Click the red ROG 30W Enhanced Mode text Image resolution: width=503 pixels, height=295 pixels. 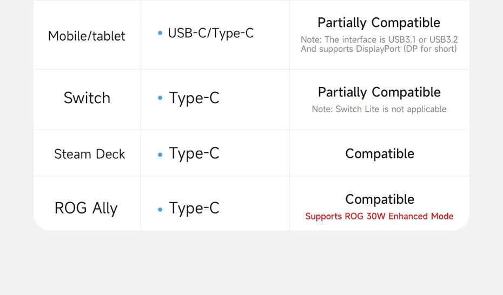point(379,217)
